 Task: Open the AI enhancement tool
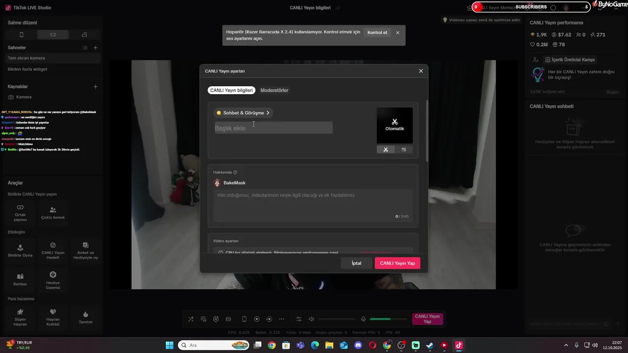click(216, 319)
